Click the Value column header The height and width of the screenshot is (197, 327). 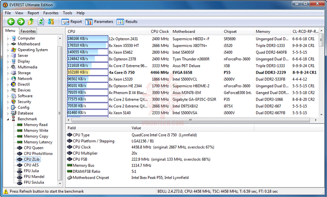point(192,128)
